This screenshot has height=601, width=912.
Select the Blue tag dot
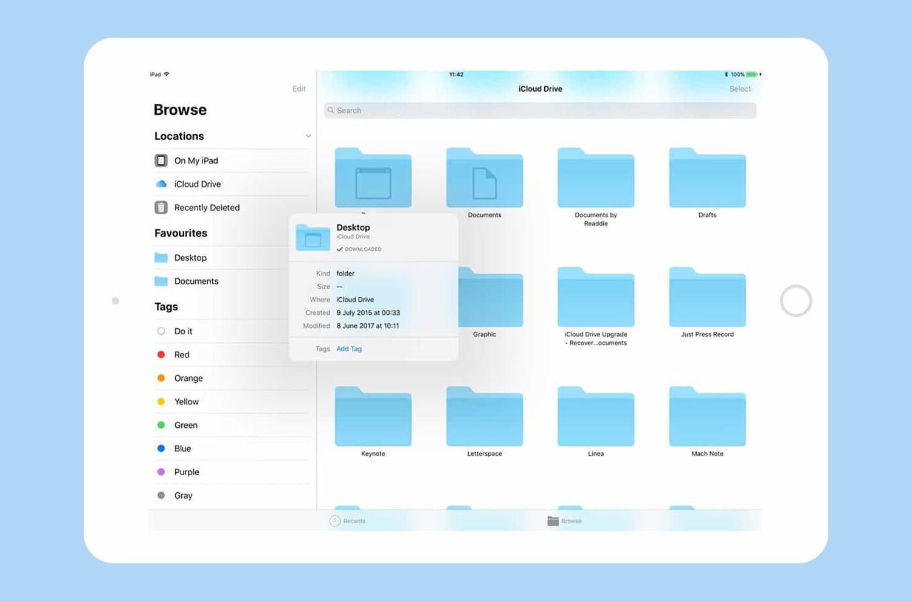161,448
